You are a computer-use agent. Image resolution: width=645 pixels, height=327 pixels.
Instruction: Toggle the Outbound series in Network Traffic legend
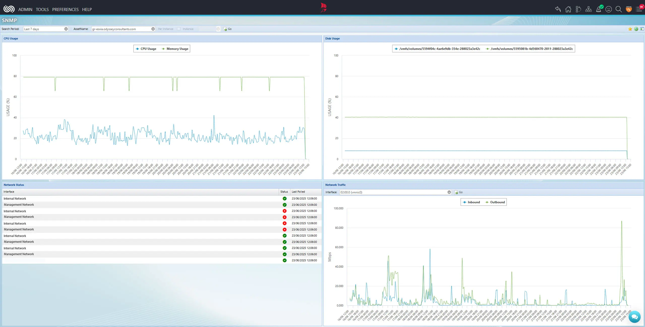tap(495, 202)
